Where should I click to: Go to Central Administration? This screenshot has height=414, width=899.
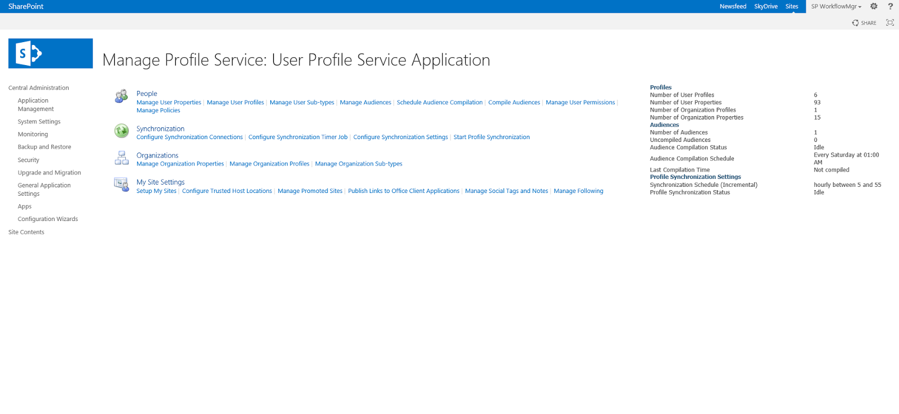(x=39, y=88)
